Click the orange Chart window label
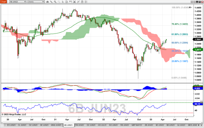This screenshot has width=204, height=128. (x=3, y=2)
